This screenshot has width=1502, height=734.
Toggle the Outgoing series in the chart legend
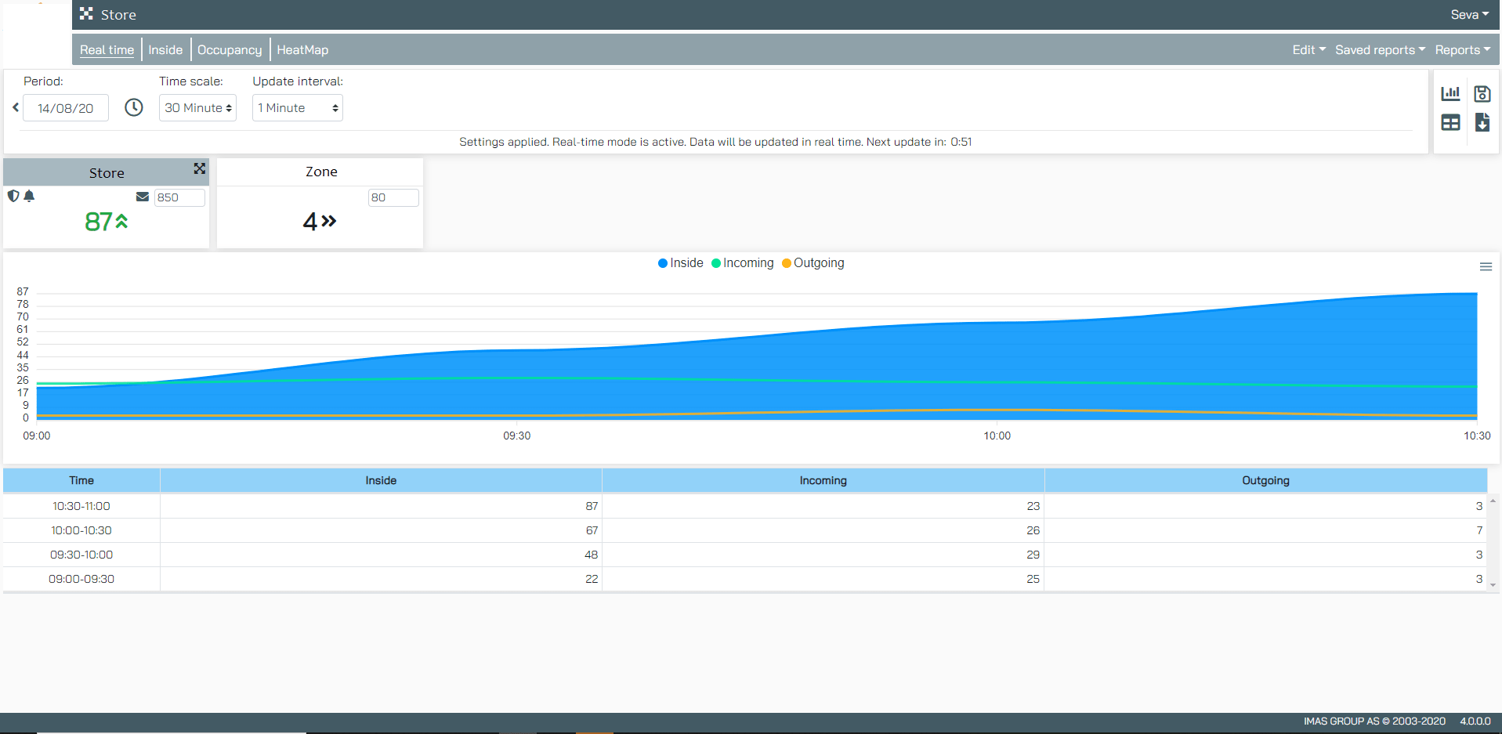813,262
